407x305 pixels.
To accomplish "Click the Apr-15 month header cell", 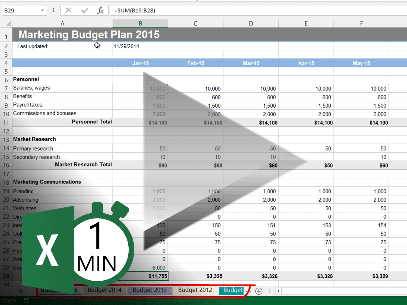I will [x=306, y=63].
